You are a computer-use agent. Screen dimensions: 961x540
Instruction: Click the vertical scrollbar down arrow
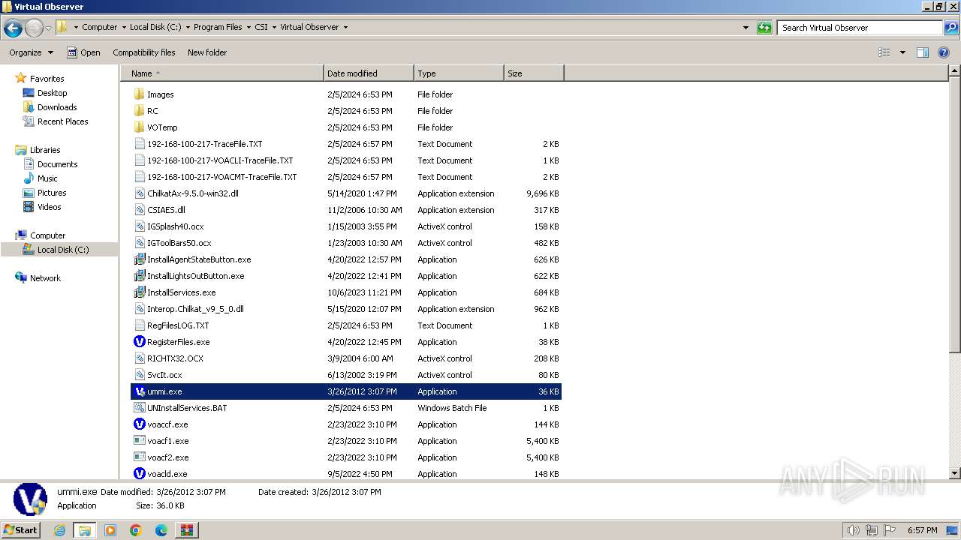[x=955, y=473]
